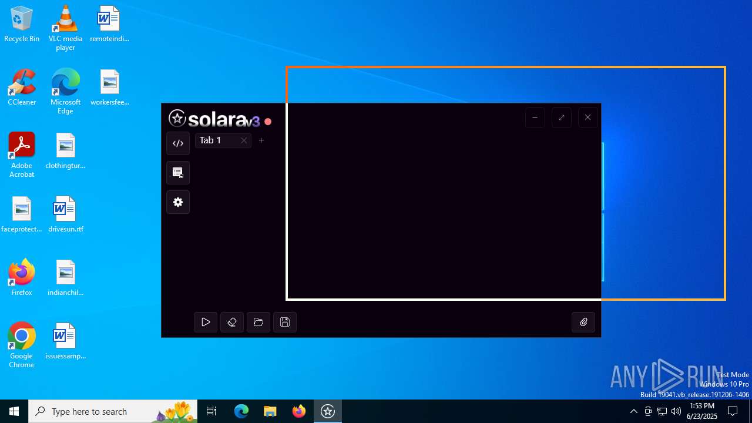The height and width of the screenshot is (423, 752).
Task: Select Firefox desktop shortcut
Action: (22, 278)
